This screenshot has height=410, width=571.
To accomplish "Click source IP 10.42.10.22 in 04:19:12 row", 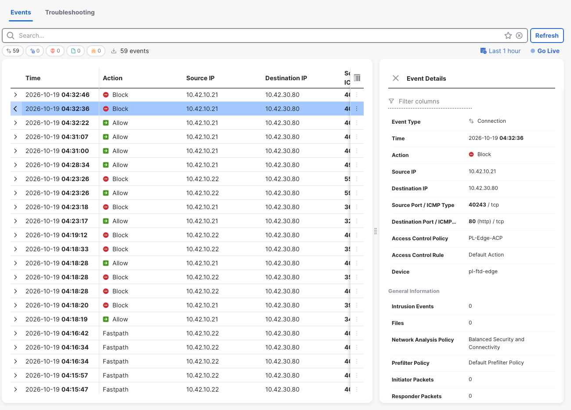I will (x=202, y=235).
